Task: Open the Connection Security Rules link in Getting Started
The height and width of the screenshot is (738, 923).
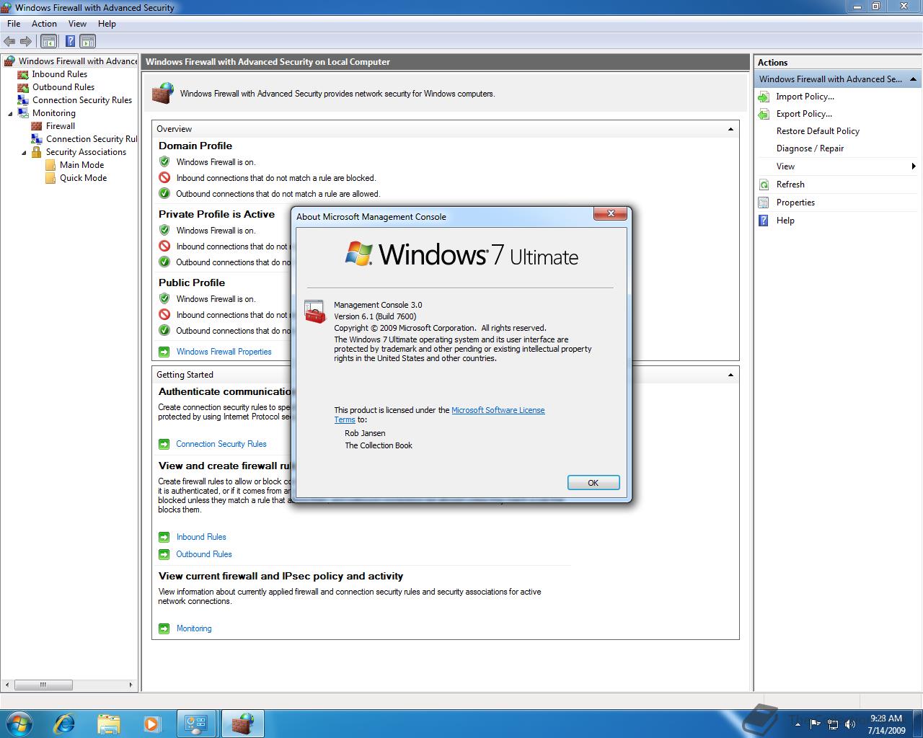Action: coord(221,444)
